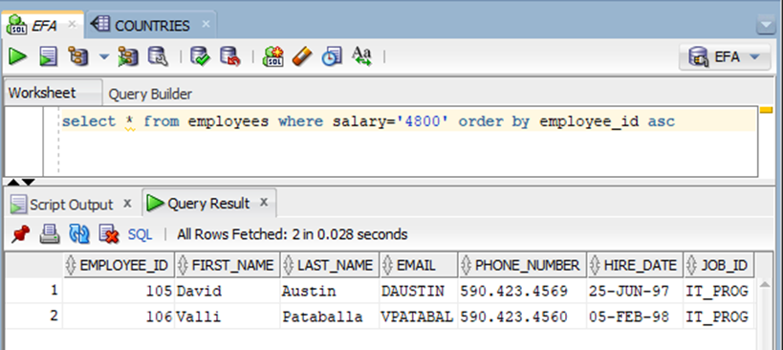This screenshot has height=350, width=783.
Task: Sort by the PHONE_NUMBER column header
Action: [x=522, y=265]
